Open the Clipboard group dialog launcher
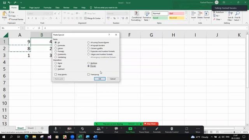The width and height of the screenshot is (249, 140). point(24,23)
